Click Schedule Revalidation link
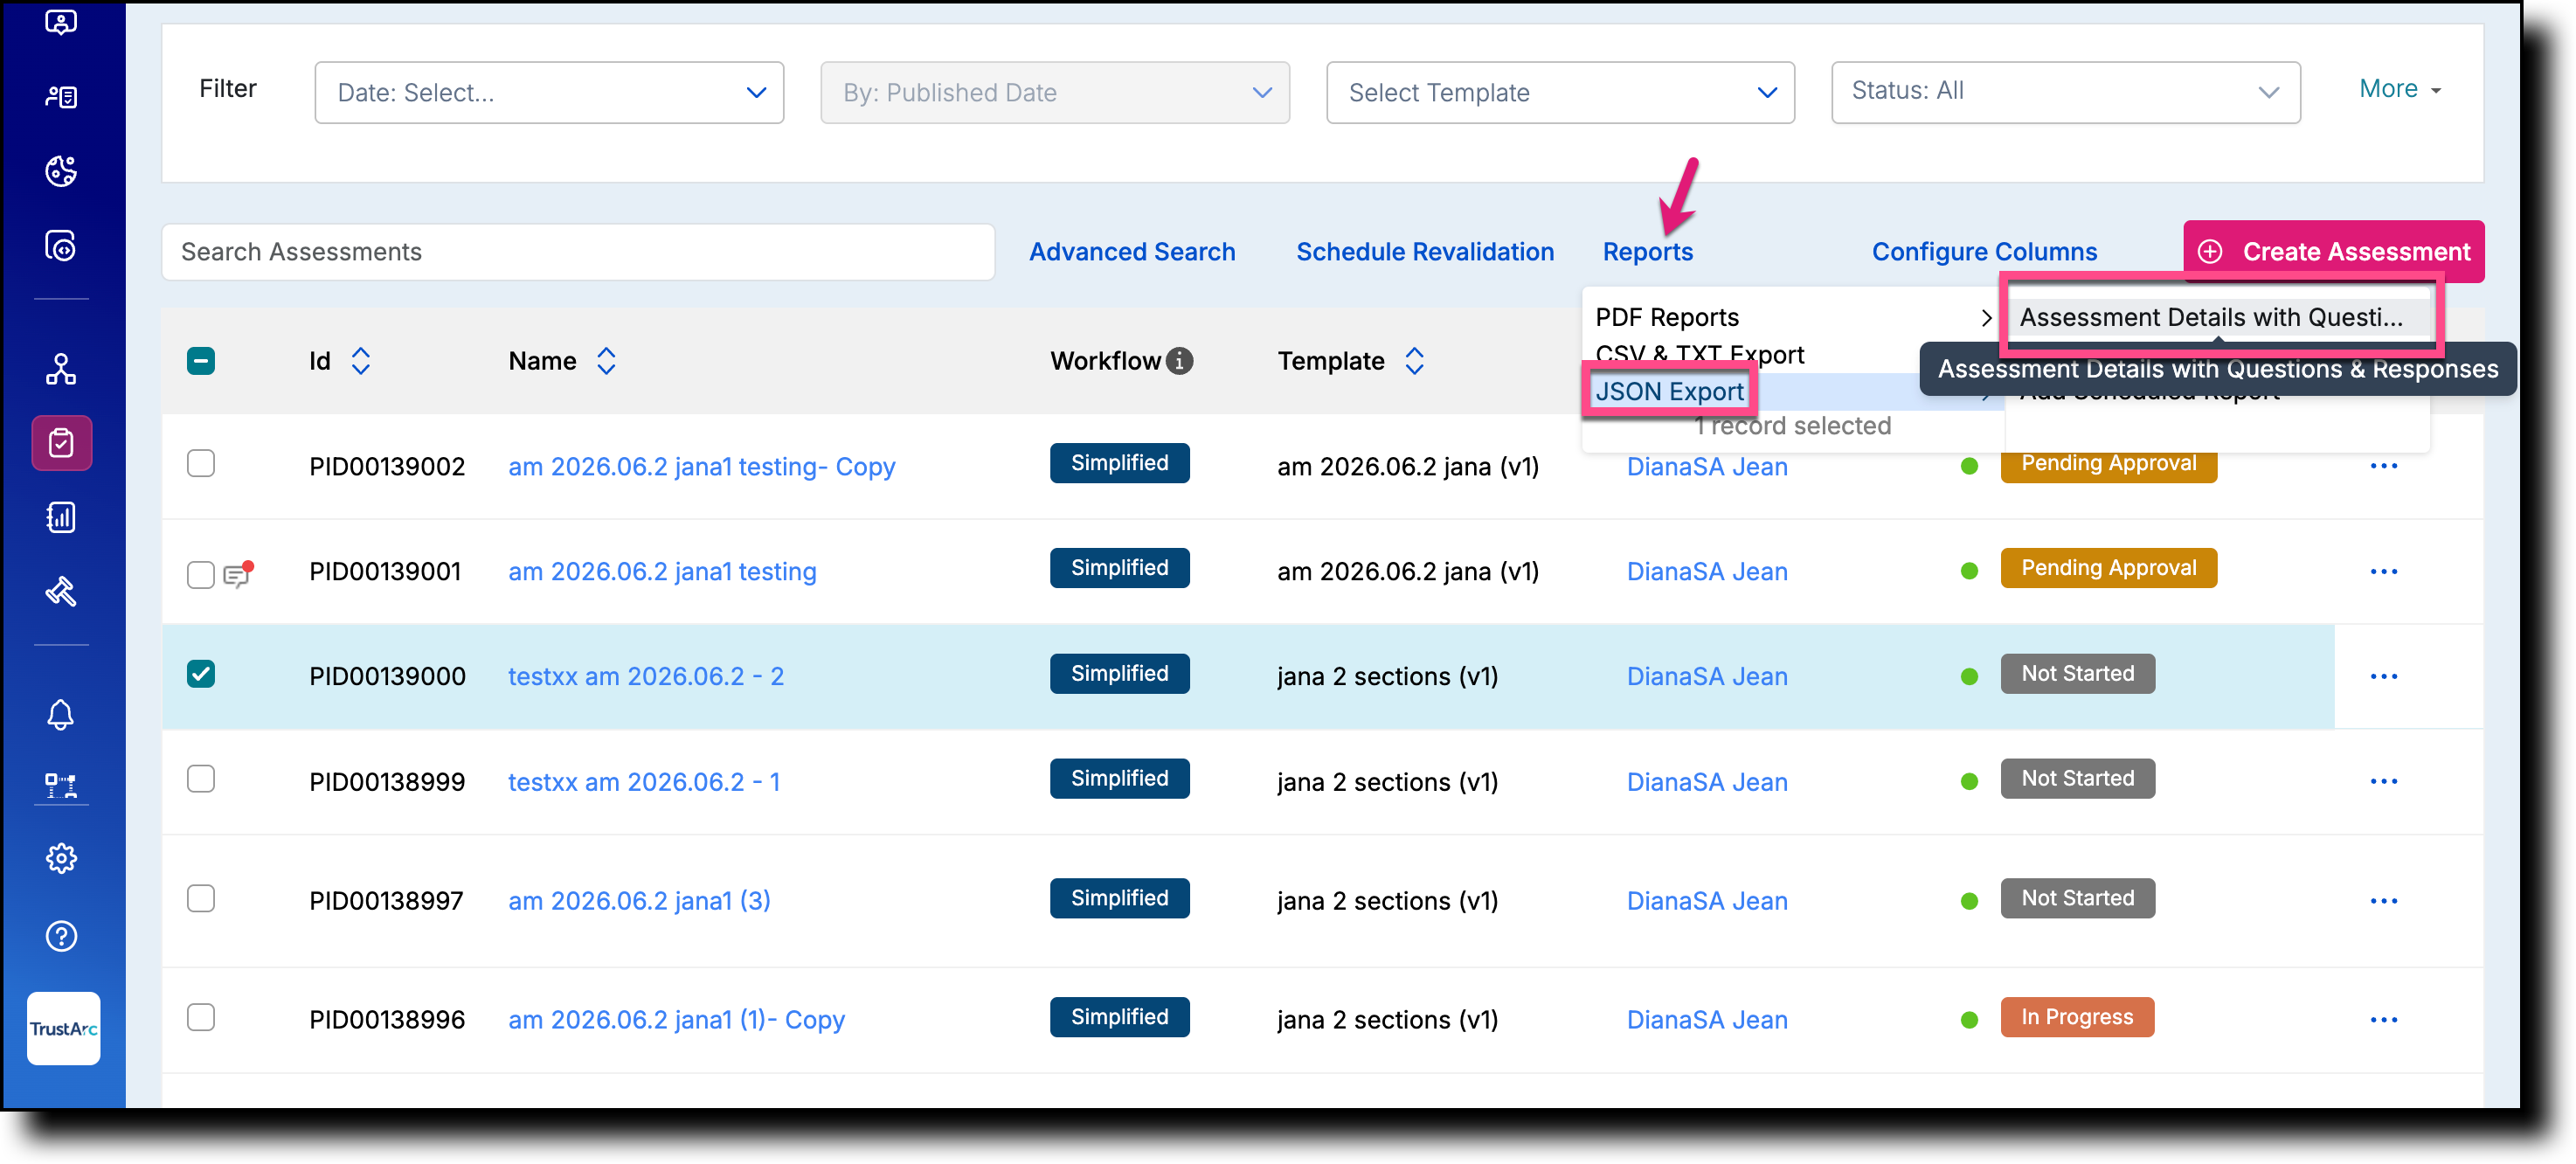 1425,252
